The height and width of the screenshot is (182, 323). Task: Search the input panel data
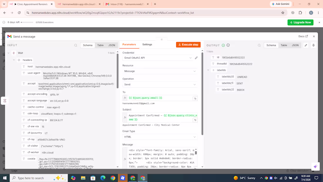75,45
